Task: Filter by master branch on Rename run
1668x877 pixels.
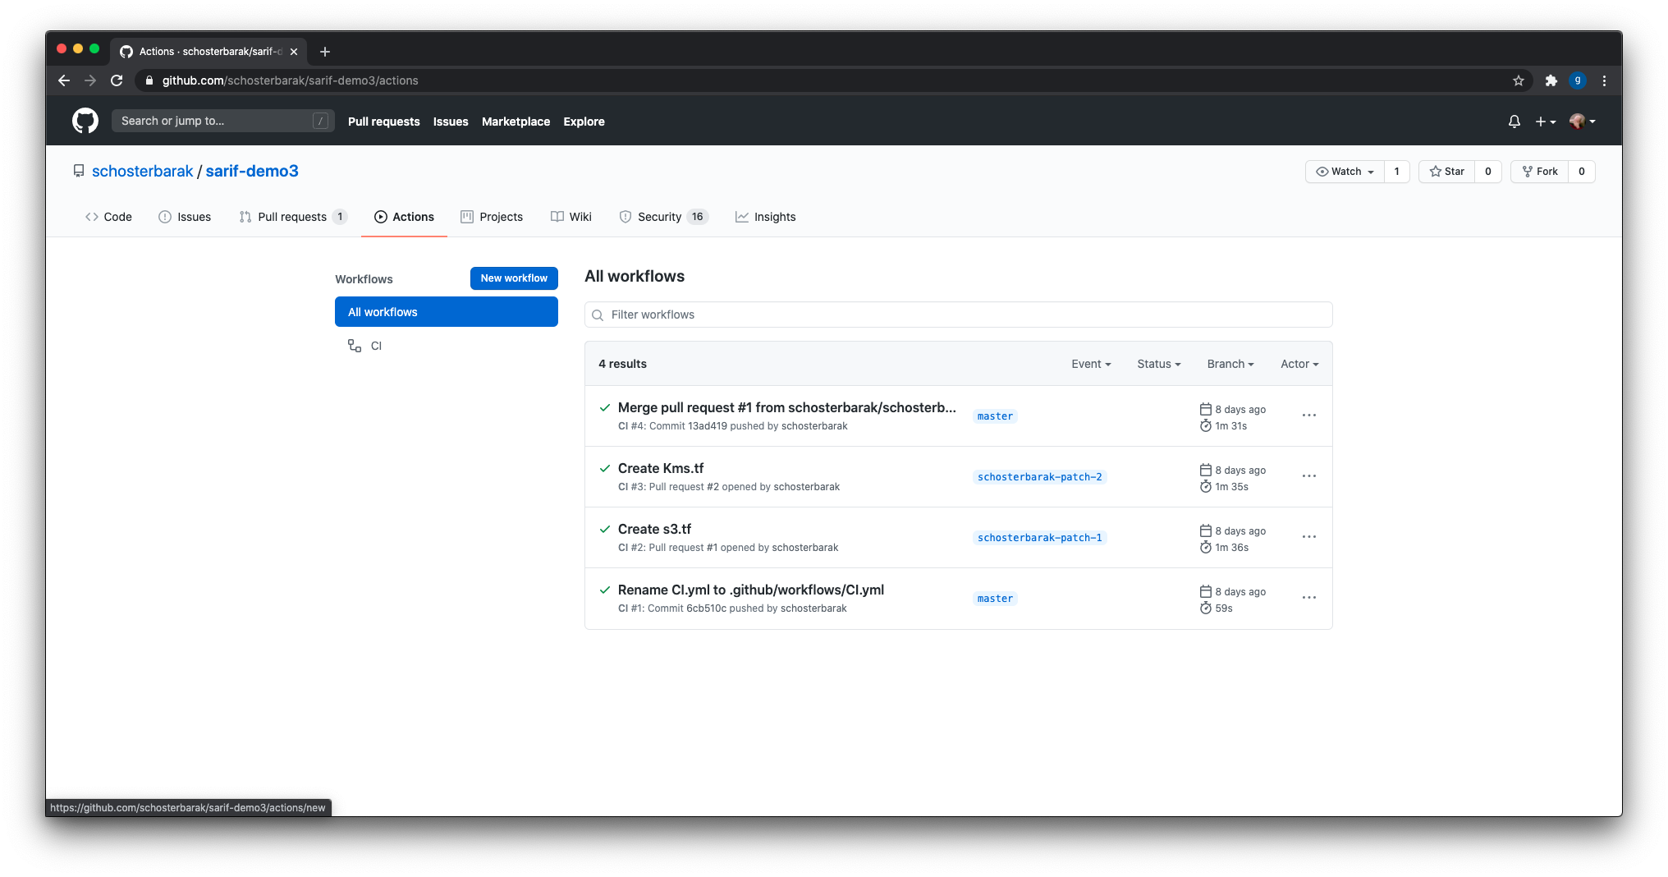Action: (995, 599)
